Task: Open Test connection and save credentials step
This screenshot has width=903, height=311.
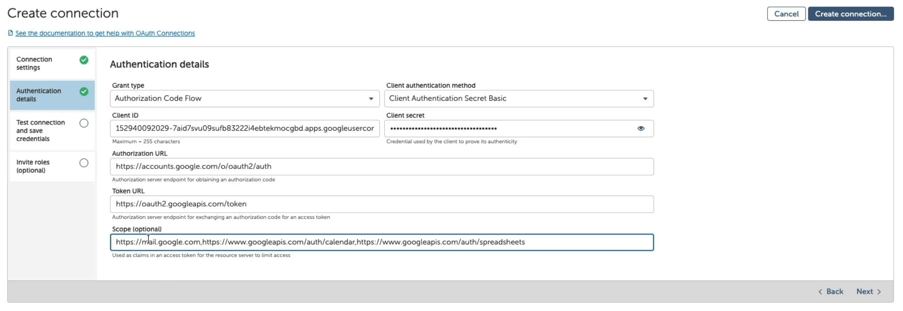Action: pyautogui.click(x=52, y=131)
